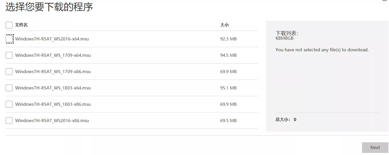
Task: Click the 文件名 column header
Action: [21, 25]
